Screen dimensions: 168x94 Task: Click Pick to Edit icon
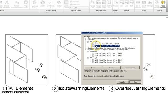click(71, 5)
